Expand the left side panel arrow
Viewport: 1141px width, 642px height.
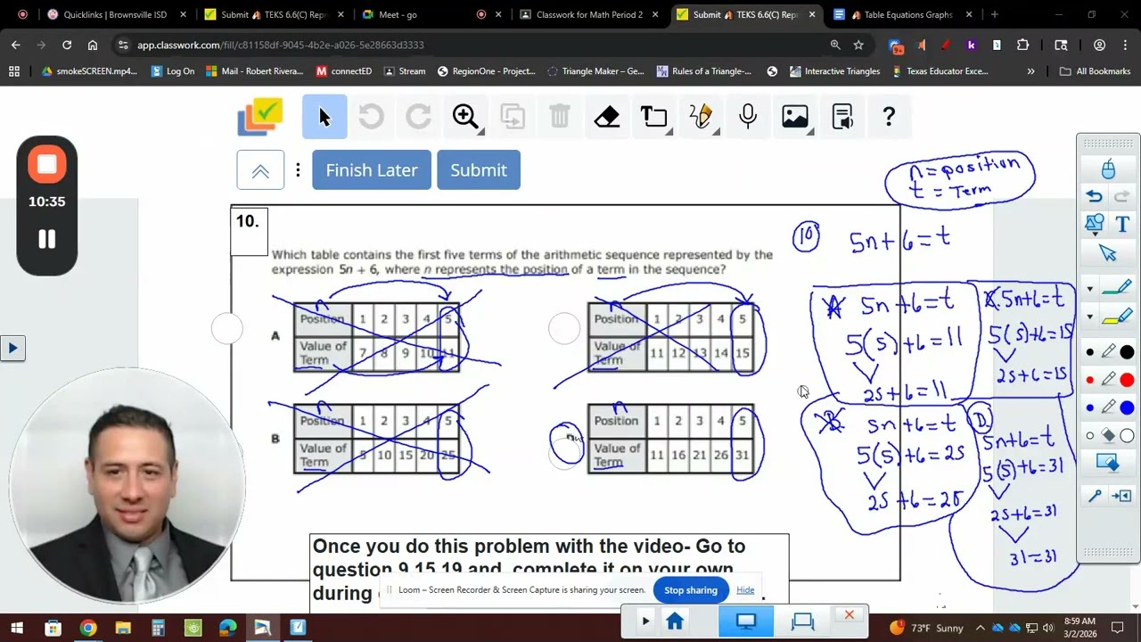tap(12, 348)
